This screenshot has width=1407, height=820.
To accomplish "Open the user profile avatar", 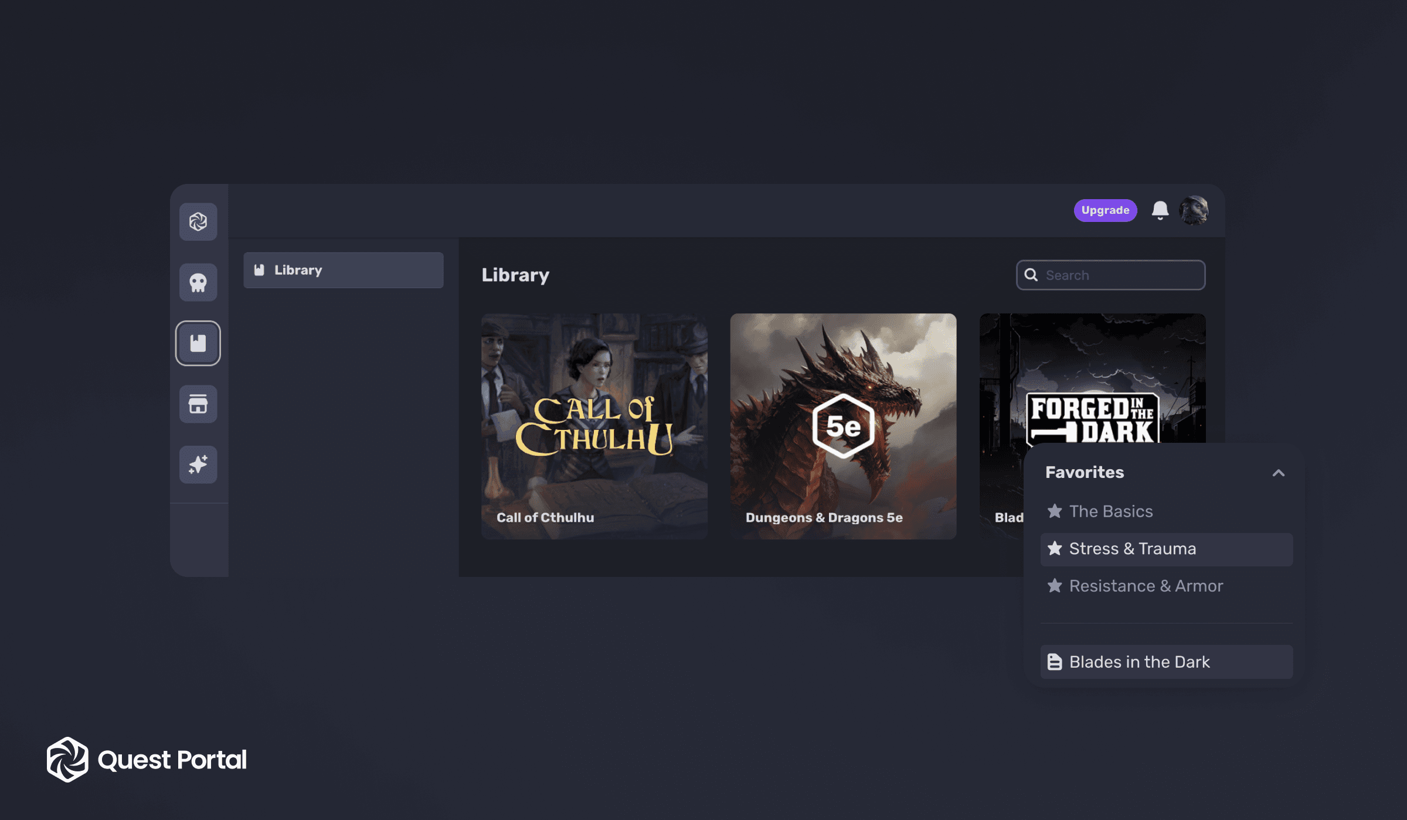I will 1194,210.
